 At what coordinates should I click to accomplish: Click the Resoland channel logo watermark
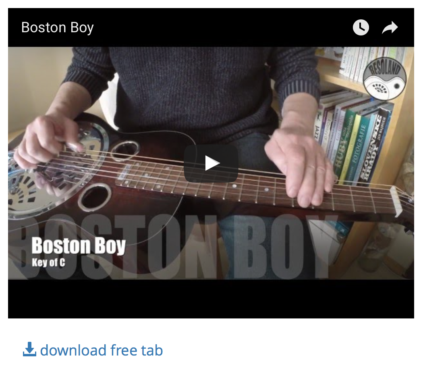point(384,79)
